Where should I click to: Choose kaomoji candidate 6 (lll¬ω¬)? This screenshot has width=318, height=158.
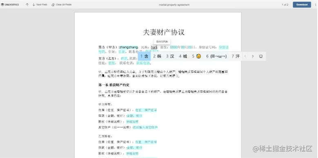pyautogui.click(x=216, y=56)
